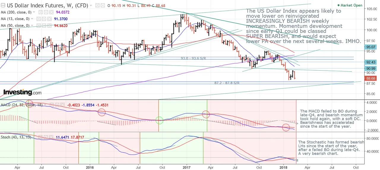Open the Stoch indicator settings gear

pos(45,137)
